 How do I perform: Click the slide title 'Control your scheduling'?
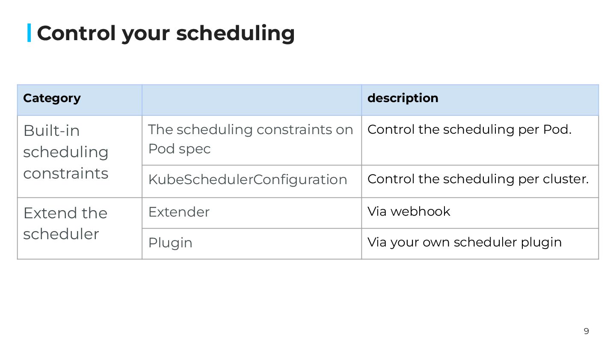tap(166, 33)
